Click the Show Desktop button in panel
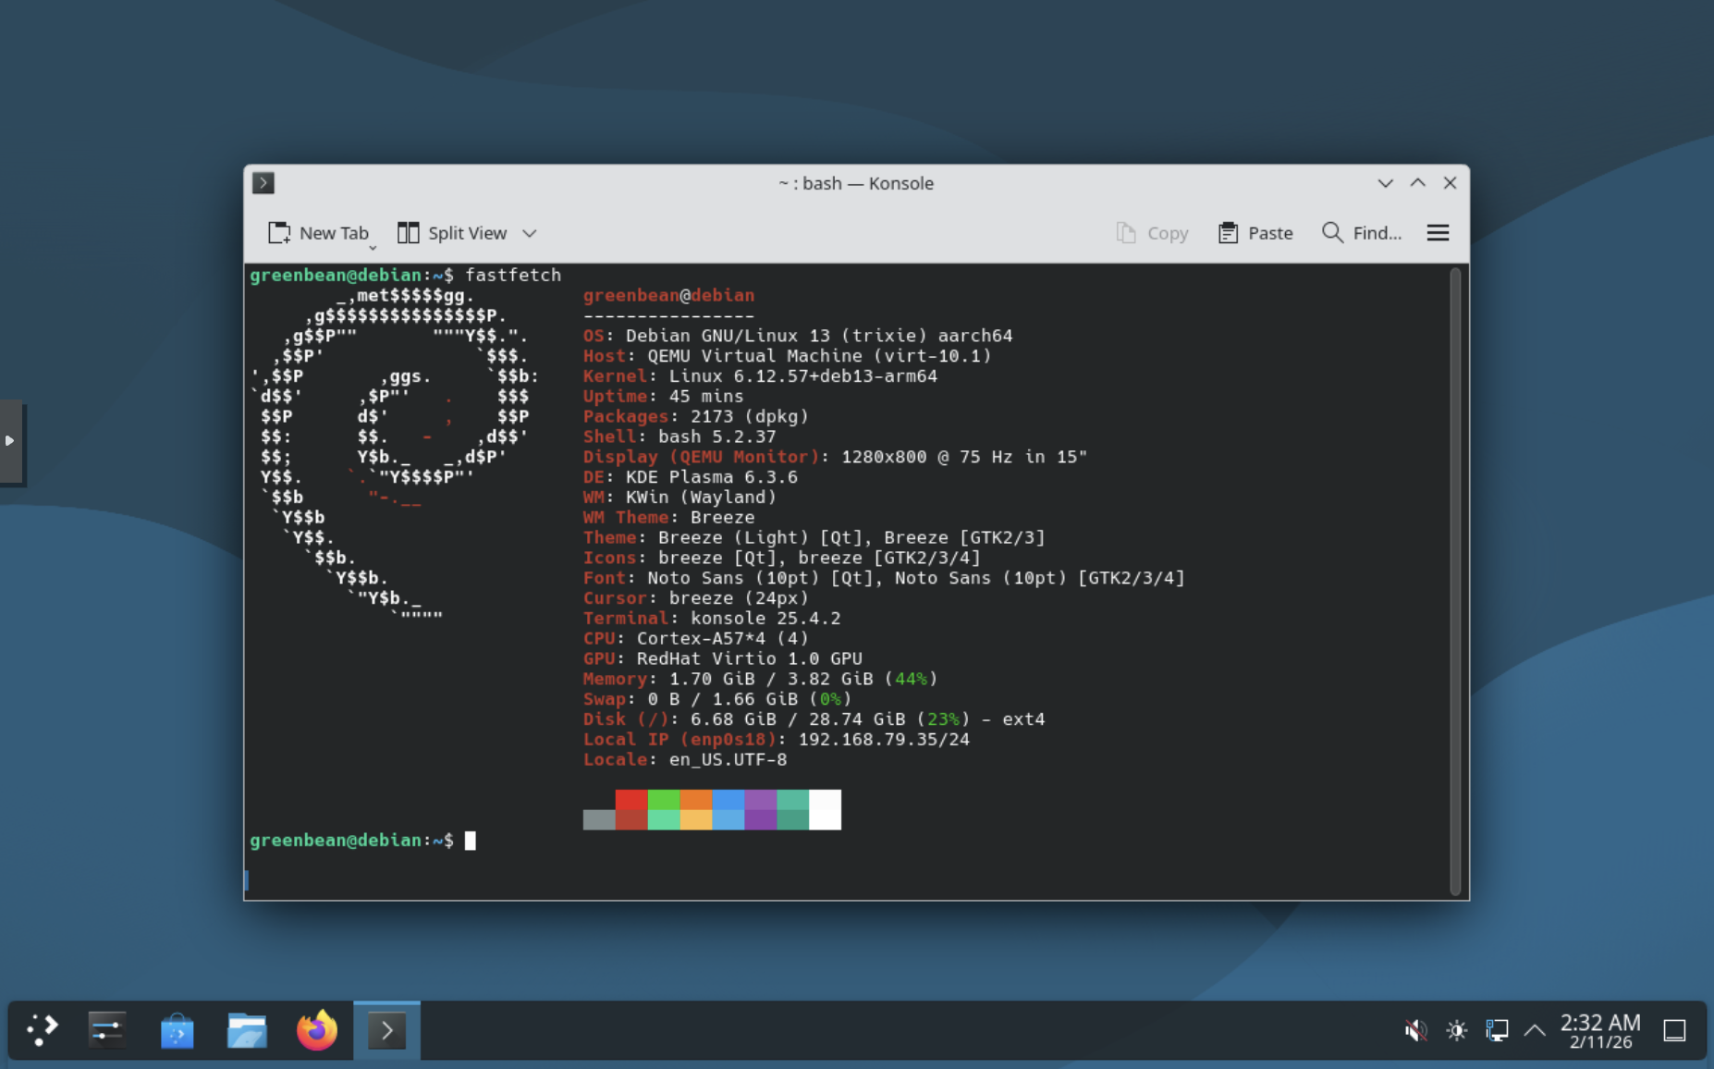This screenshot has width=1714, height=1069. tap(1674, 1029)
